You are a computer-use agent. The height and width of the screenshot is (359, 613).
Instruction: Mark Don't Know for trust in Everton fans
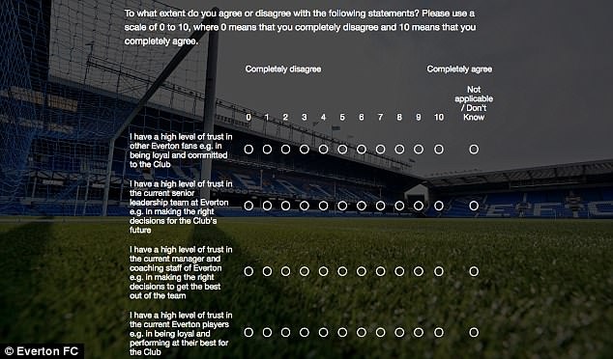pyautogui.click(x=474, y=149)
